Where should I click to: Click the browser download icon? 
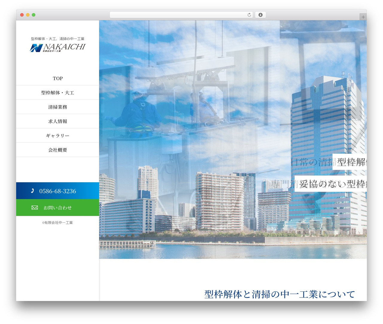260,15
